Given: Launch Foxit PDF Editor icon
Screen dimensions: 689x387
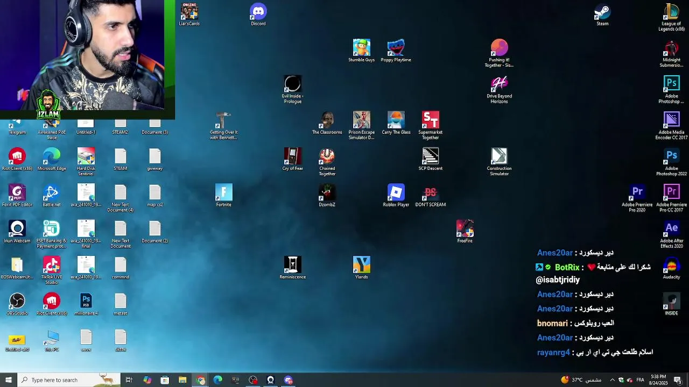Looking at the screenshot, I should tap(17, 195).
